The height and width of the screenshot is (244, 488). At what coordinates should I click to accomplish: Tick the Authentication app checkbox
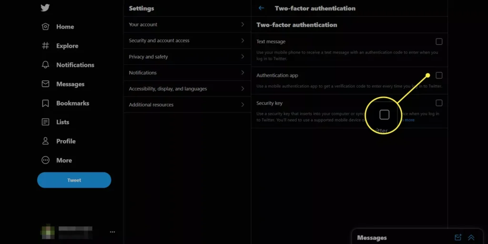[x=439, y=75]
